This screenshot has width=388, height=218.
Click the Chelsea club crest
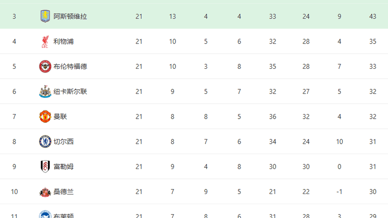45,141
